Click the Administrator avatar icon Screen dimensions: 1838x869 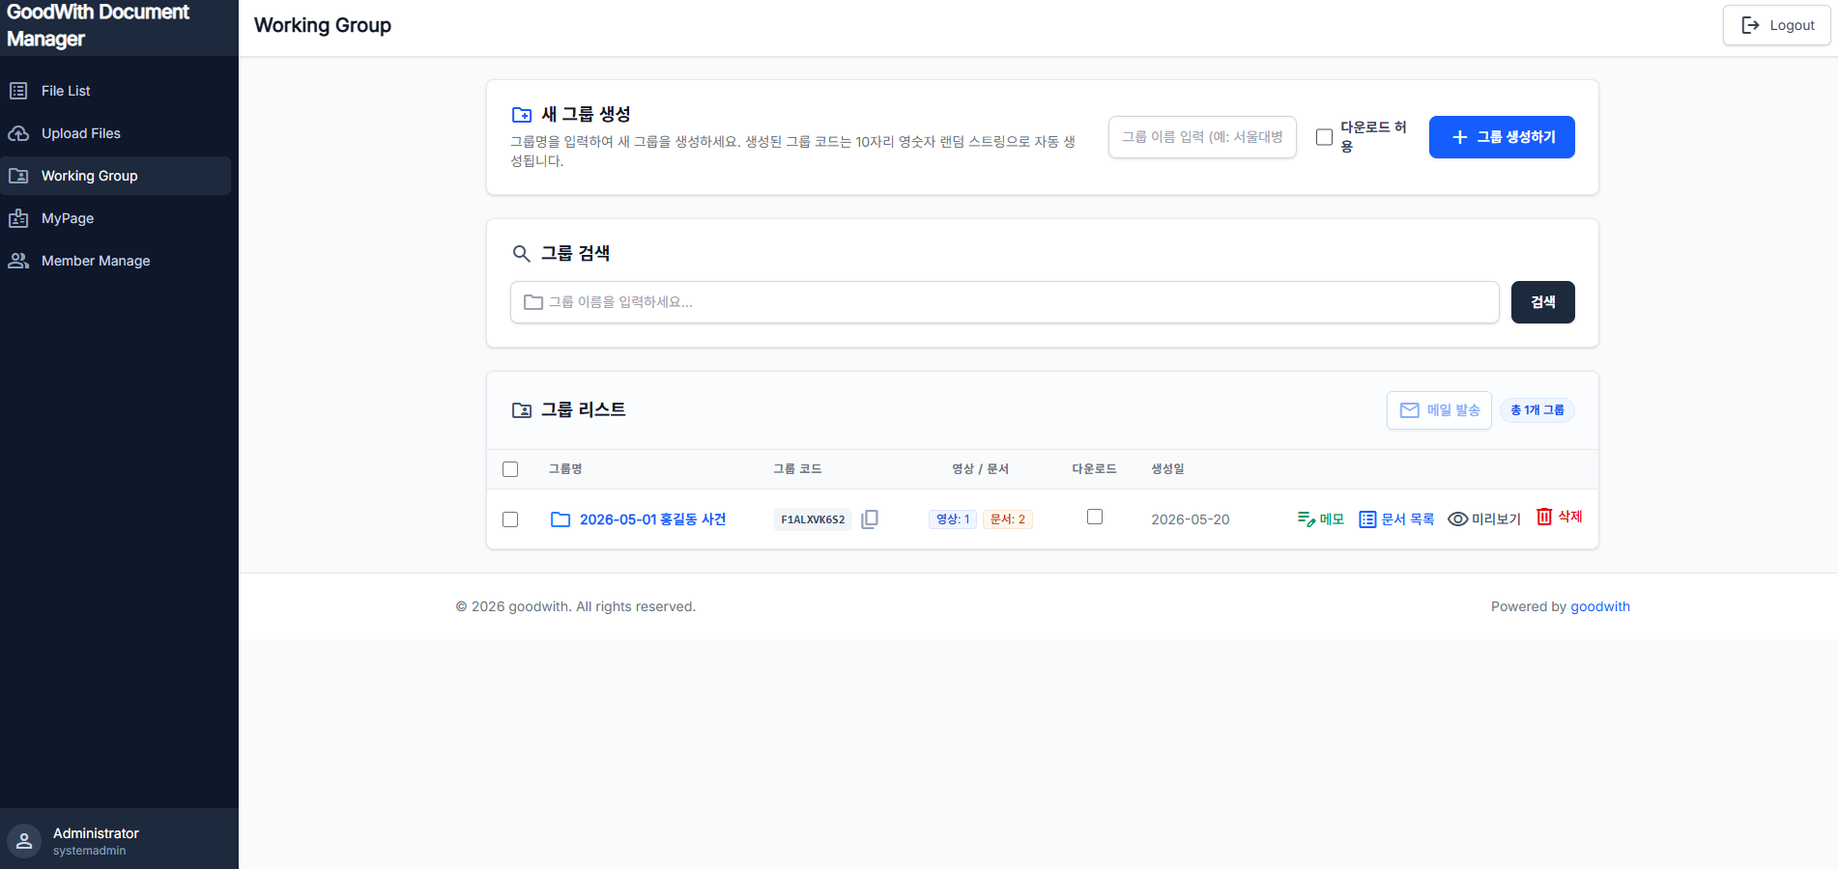[24, 841]
